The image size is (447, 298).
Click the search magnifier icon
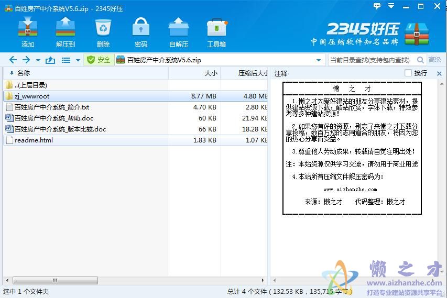[420, 60]
